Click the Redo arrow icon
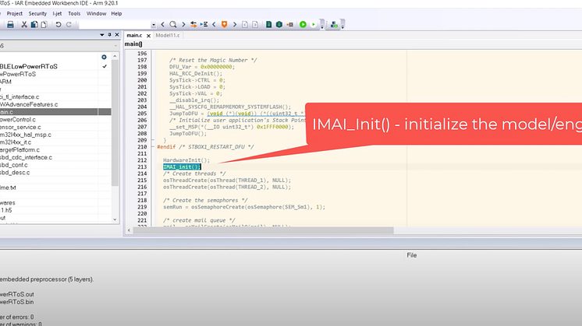Screen dimensions: 582x326 pos(69,24)
